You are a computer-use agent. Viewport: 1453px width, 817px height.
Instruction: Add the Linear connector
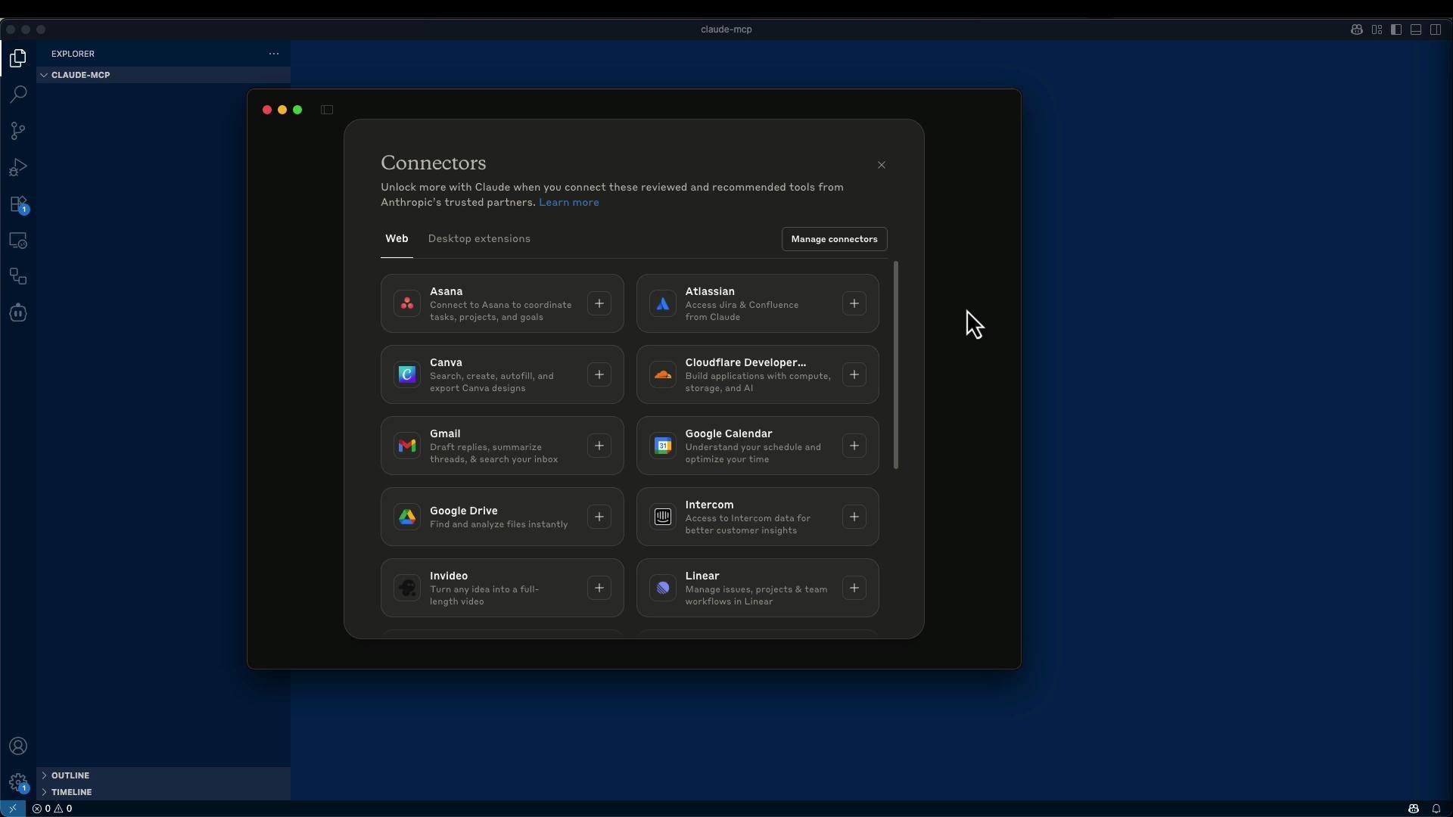854,589
